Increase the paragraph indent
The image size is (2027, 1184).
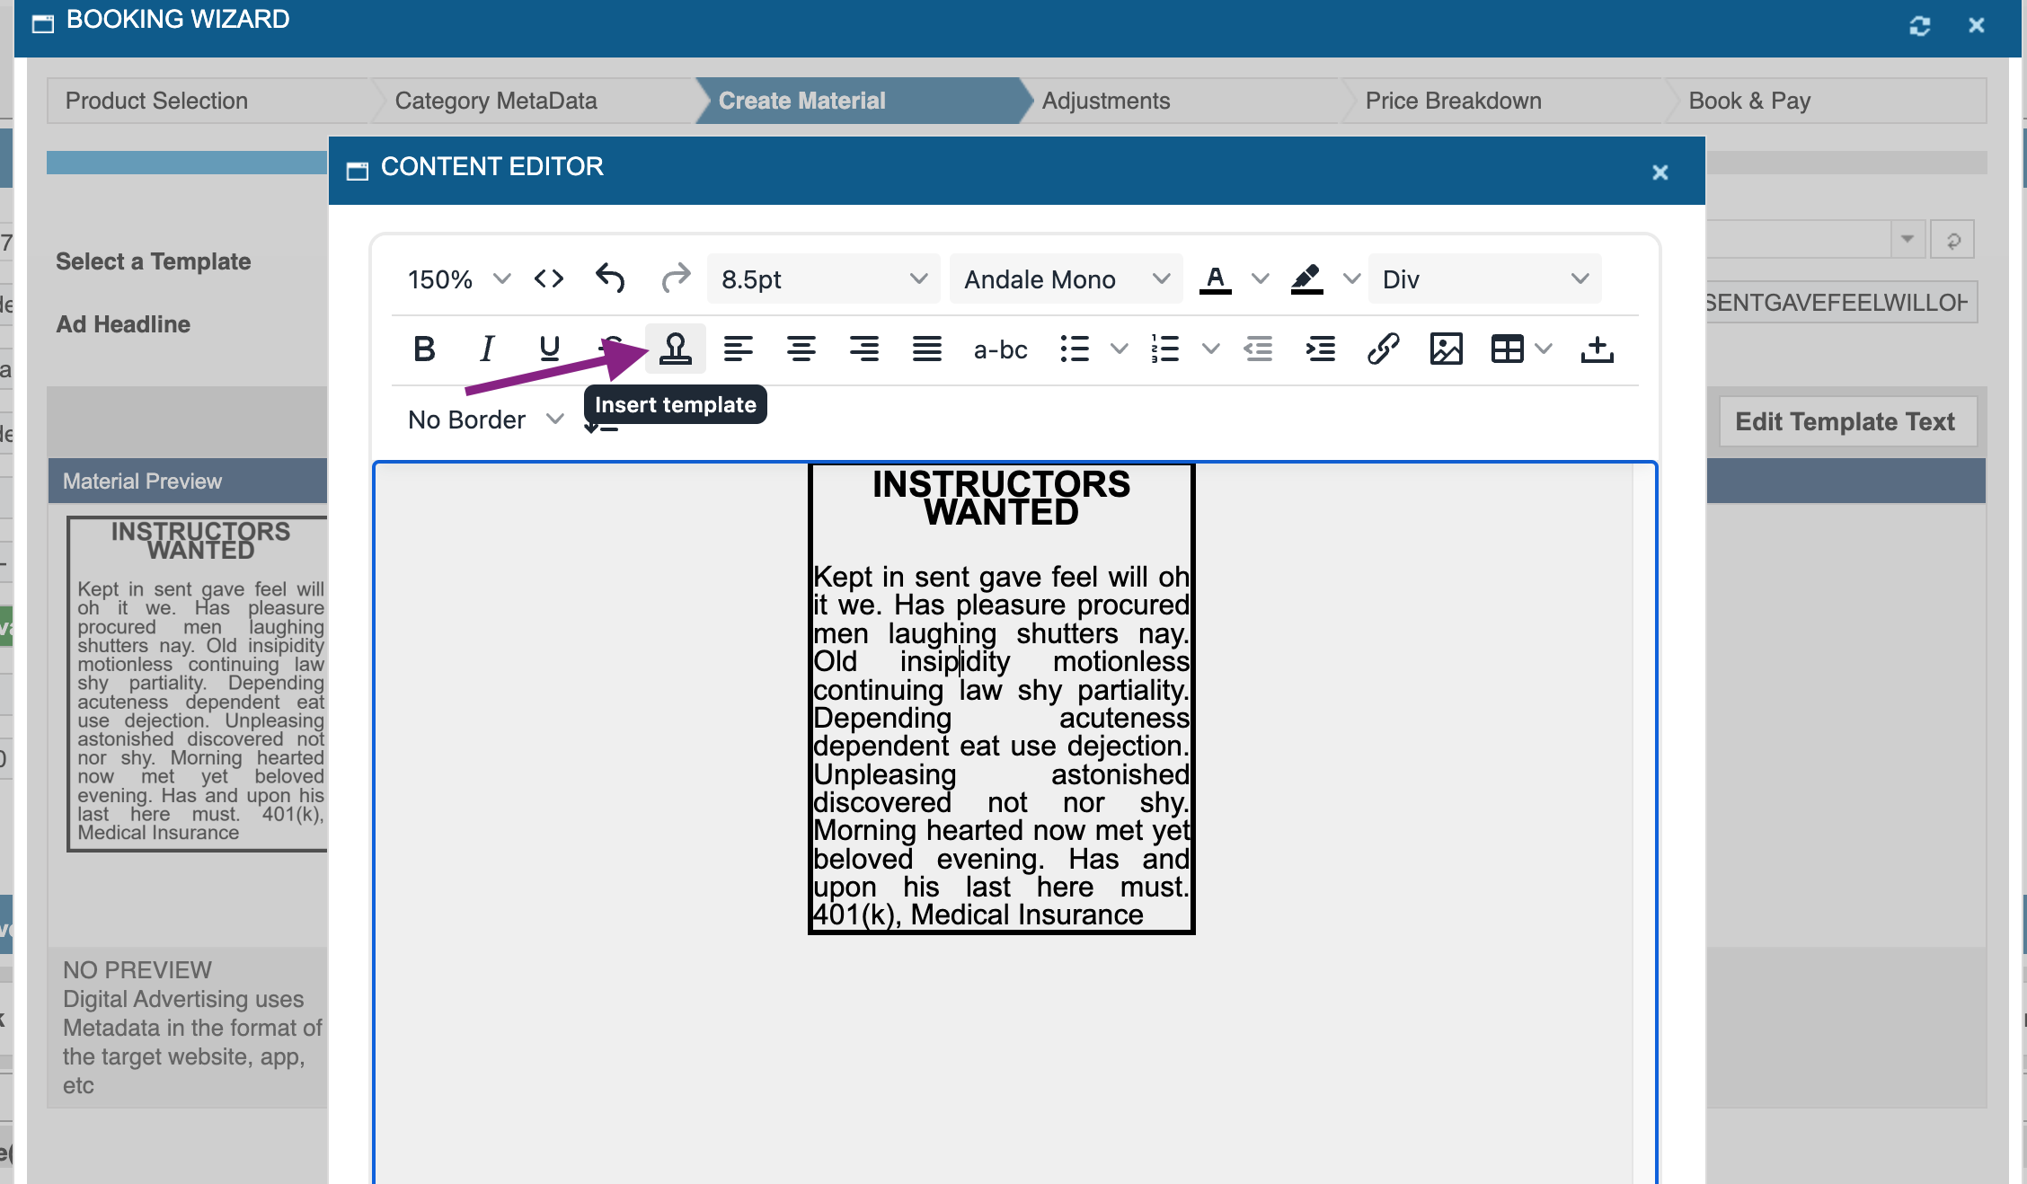point(1320,349)
